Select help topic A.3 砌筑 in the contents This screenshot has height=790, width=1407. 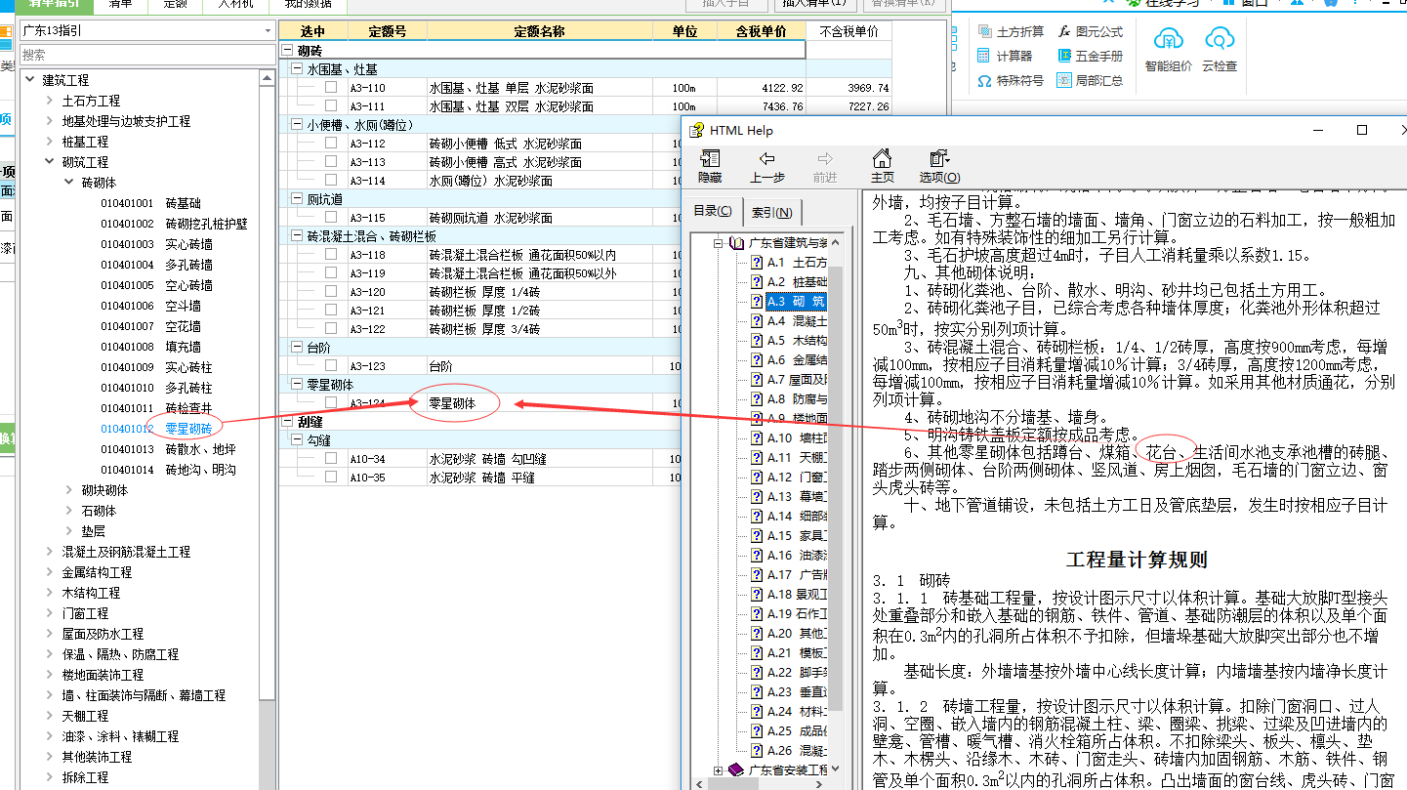[x=796, y=302]
